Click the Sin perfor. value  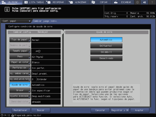tap(46, 68)
